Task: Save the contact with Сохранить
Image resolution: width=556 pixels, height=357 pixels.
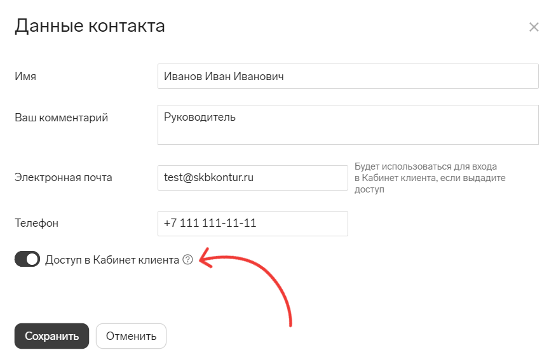Action: pos(51,336)
